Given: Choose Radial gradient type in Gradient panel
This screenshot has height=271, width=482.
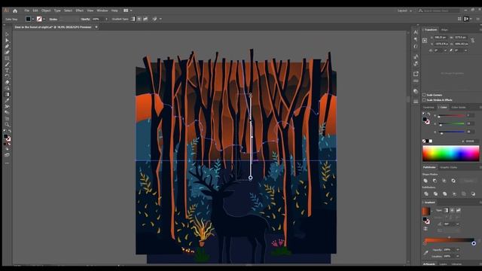Looking at the screenshot, I should point(452,210).
